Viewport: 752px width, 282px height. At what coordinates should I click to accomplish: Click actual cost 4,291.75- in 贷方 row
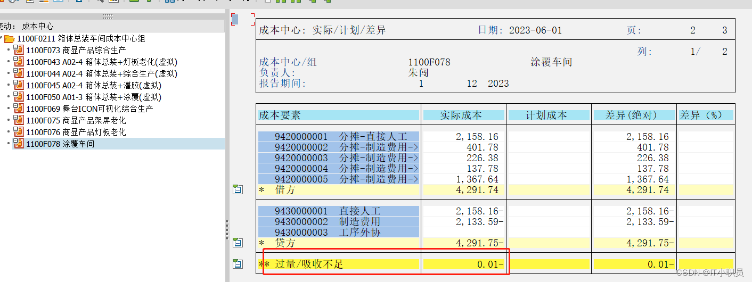click(x=480, y=243)
